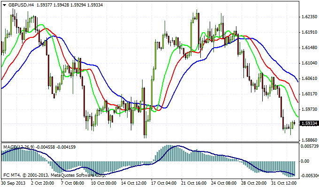Screen dimensions: 319x187
Task: Click price level 1.60610 on the axis
Action: pyautogui.click(x=309, y=78)
